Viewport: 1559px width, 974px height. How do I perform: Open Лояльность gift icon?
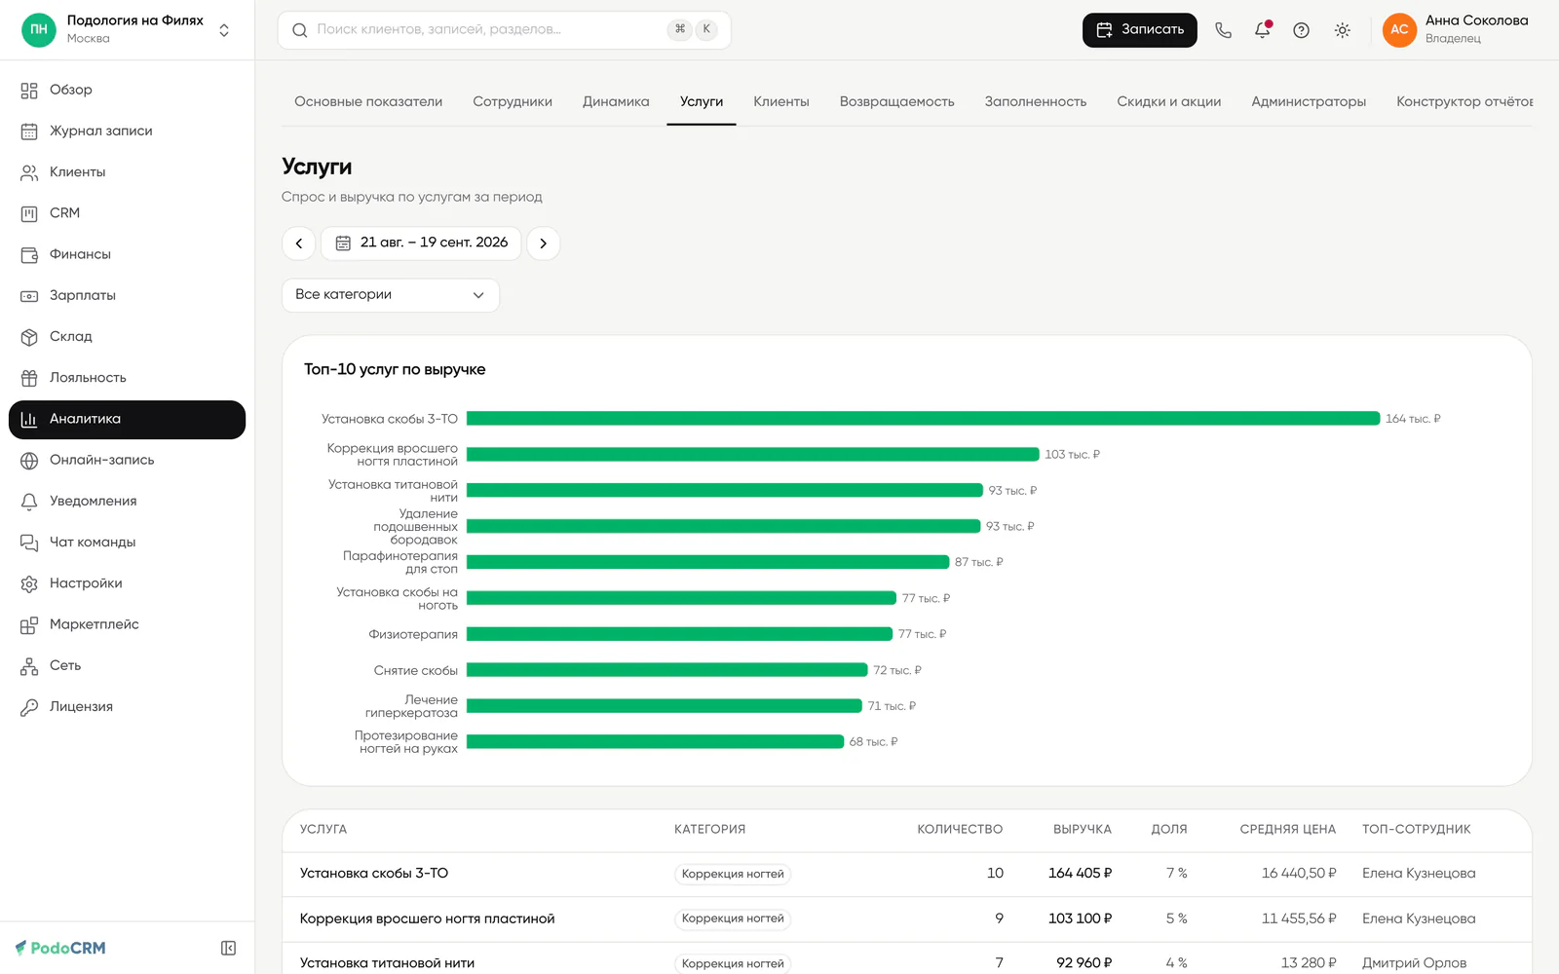29,378
